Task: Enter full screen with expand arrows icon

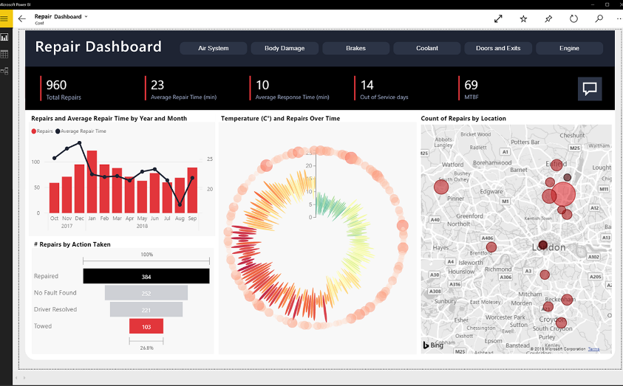Action: coord(498,18)
